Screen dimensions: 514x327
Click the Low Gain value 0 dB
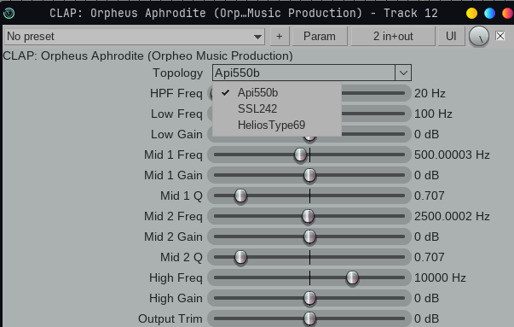coord(426,134)
